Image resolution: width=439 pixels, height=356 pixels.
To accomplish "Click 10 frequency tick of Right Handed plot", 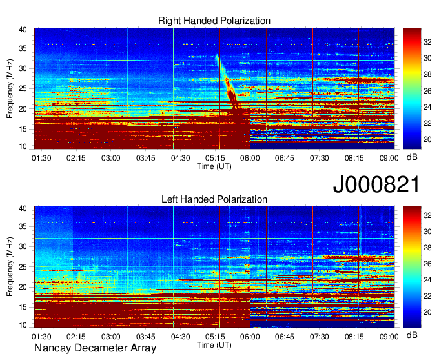I will pos(23,146).
